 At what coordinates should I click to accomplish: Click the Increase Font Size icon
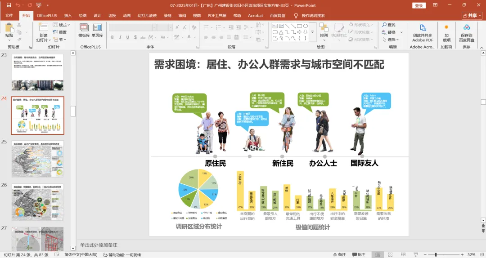click(x=177, y=27)
